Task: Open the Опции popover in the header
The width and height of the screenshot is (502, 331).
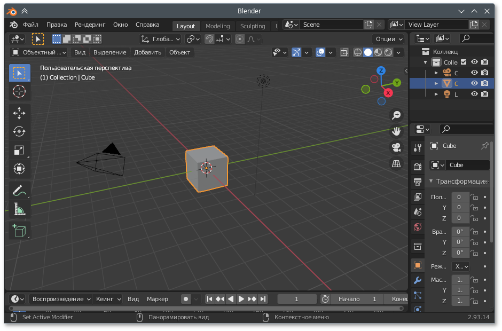Action: [388, 38]
